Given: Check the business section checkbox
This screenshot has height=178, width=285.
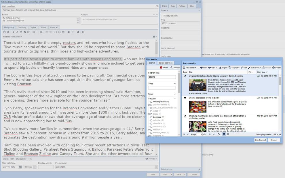Looking at the screenshot, I should click(151, 117).
